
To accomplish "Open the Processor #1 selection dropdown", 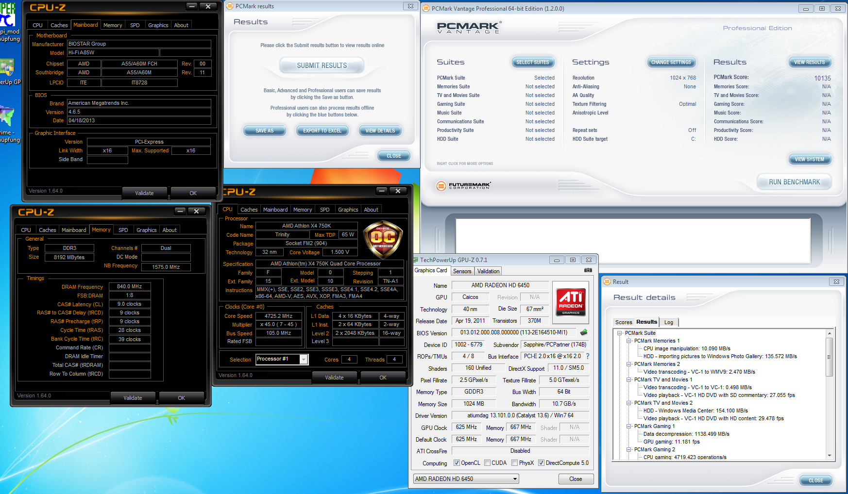I will (x=304, y=359).
